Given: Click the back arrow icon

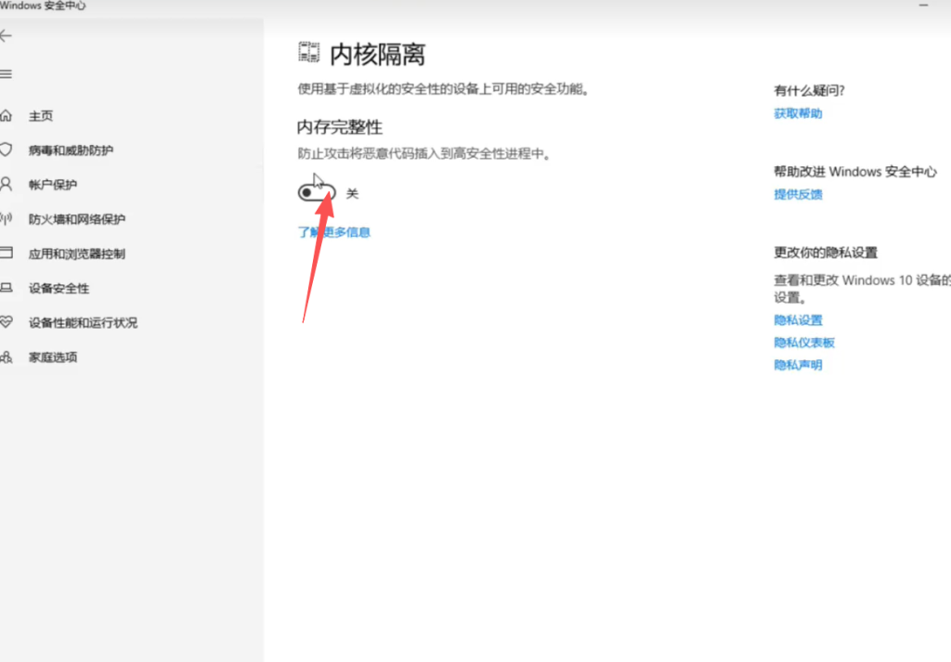Looking at the screenshot, I should (7, 35).
